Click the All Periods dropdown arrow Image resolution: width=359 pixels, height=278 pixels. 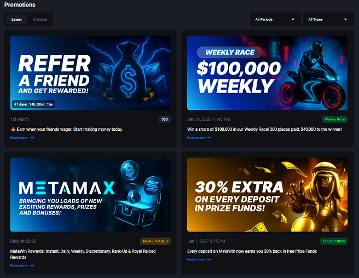(x=293, y=20)
